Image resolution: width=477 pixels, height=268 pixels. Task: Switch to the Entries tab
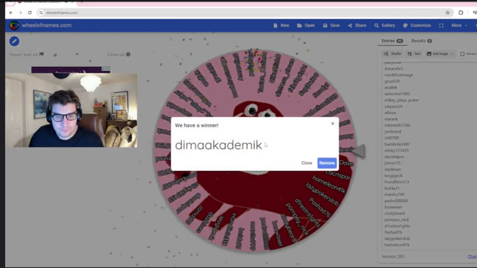392,41
